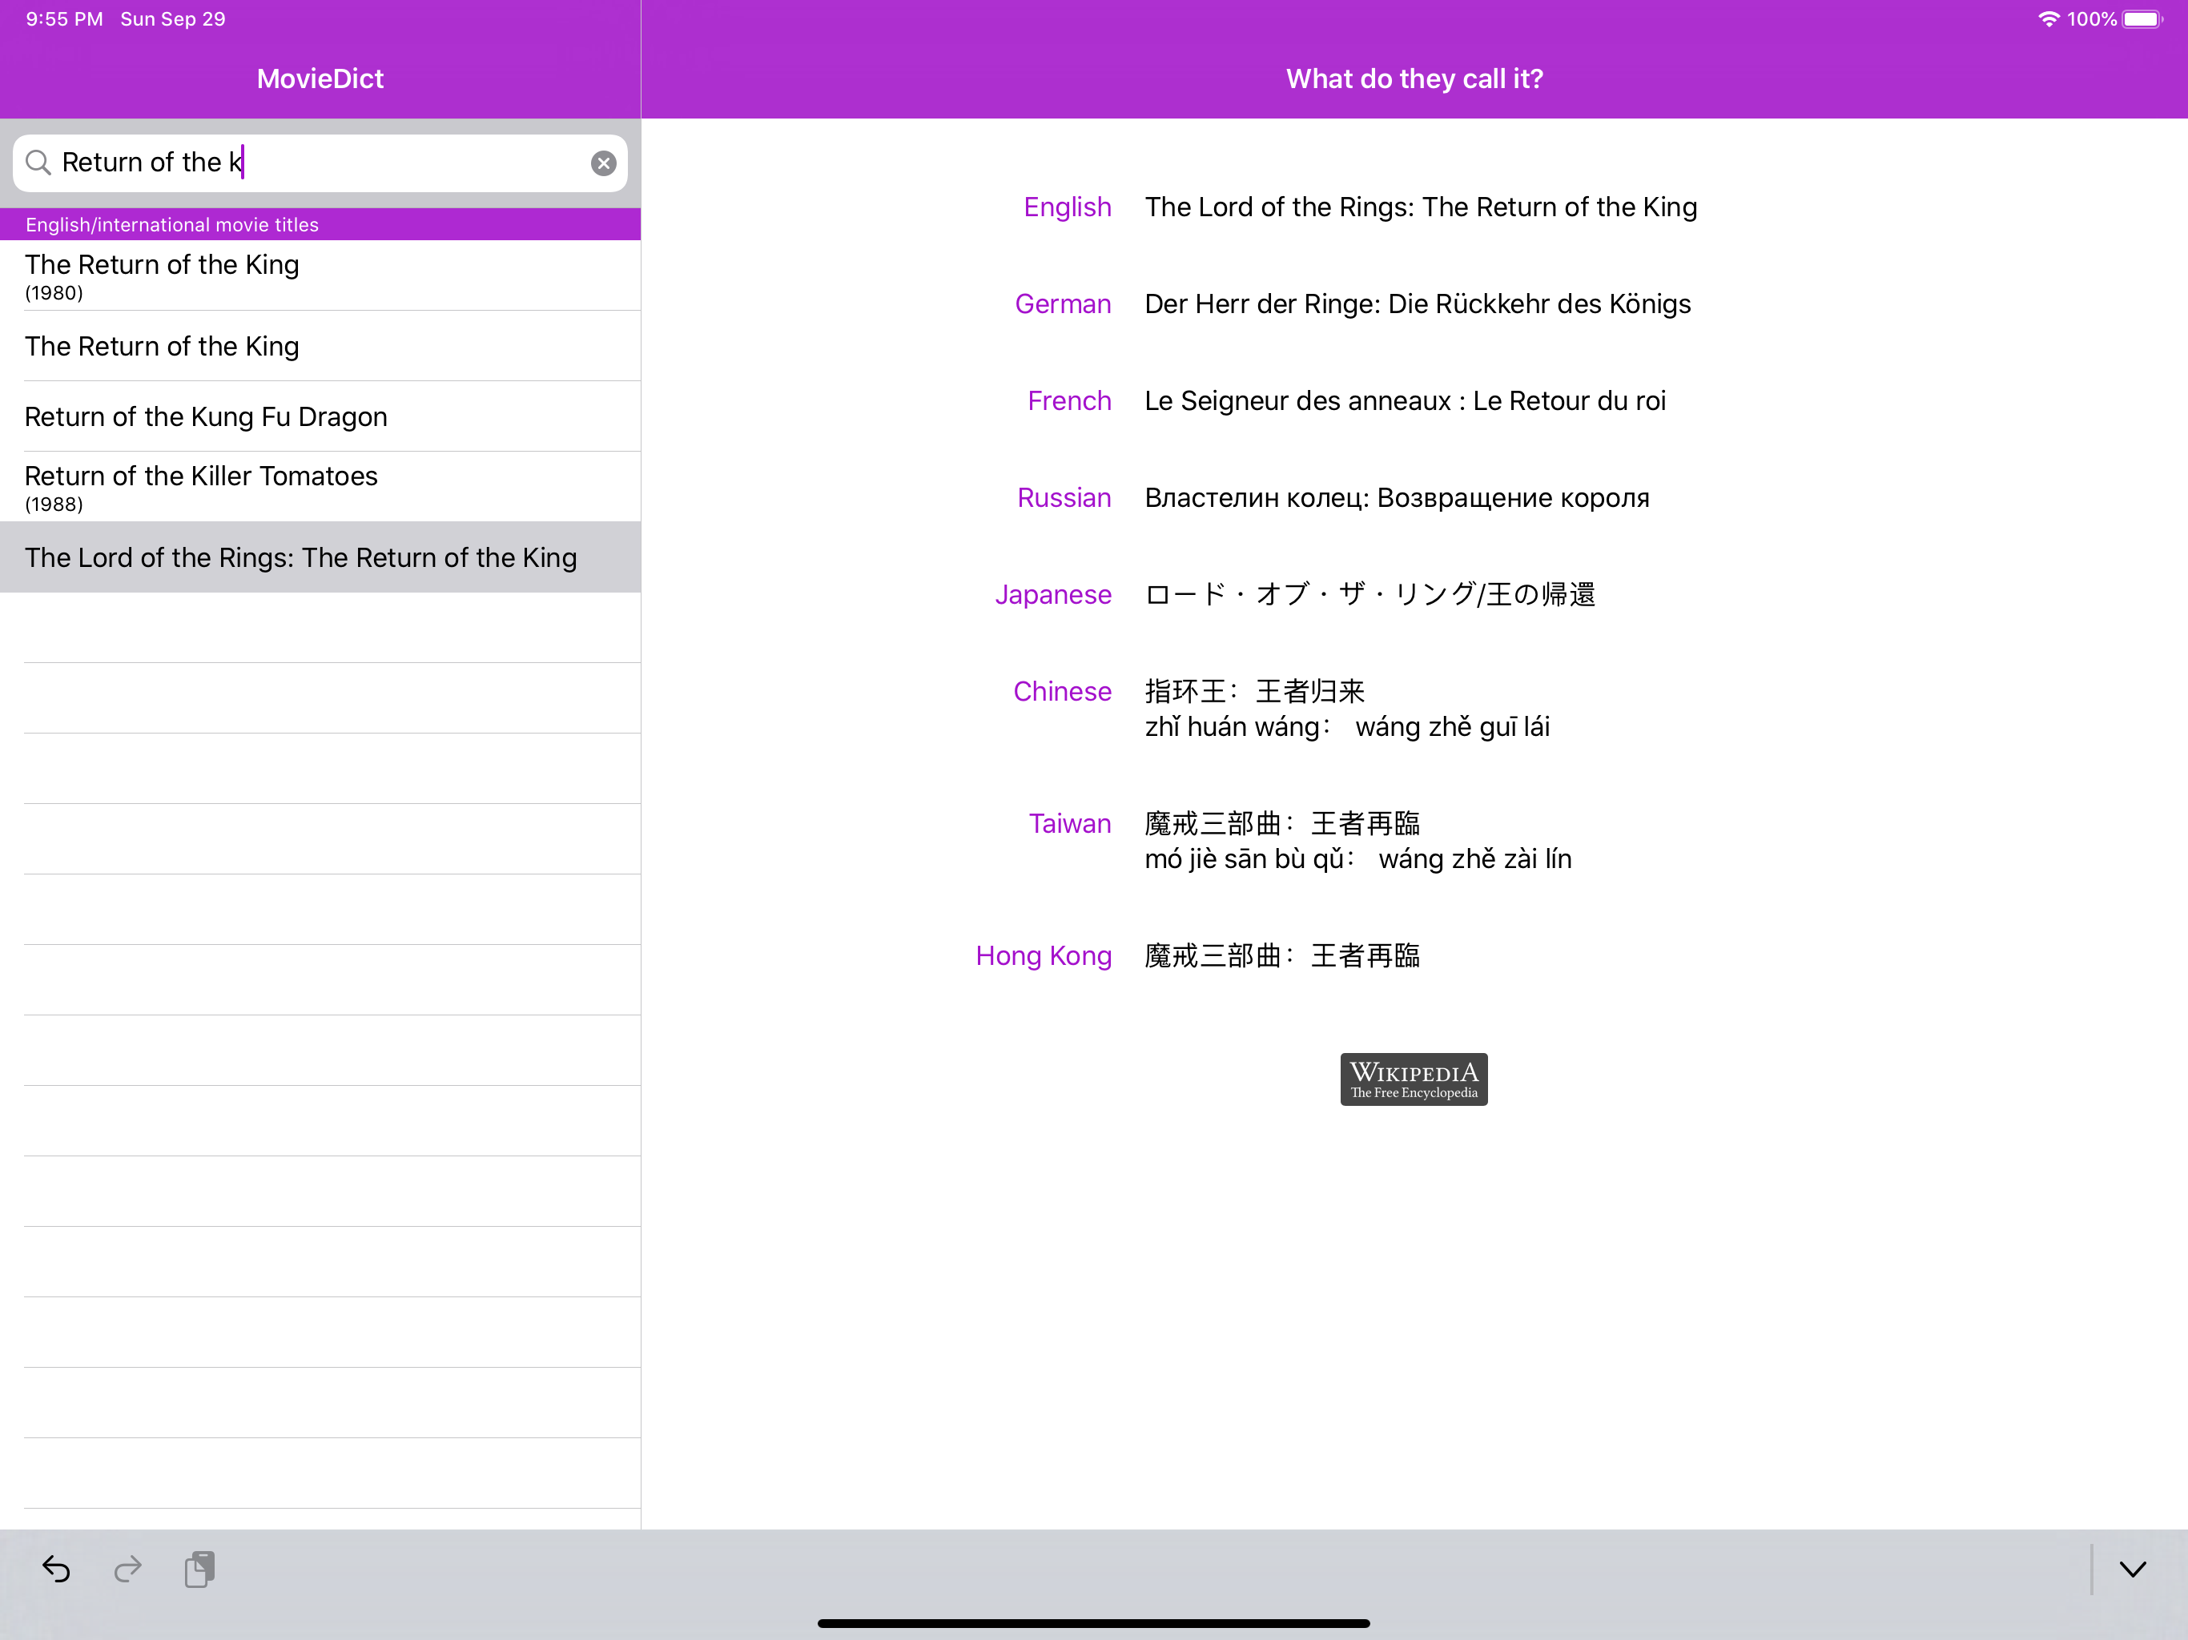The height and width of the screenshot is (1640, 2188).
Task: Tap the German title Der Herr der Ringe
Action: (1418, 303)
